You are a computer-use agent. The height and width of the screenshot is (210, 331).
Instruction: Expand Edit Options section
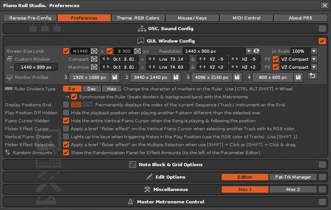point(322,177)
